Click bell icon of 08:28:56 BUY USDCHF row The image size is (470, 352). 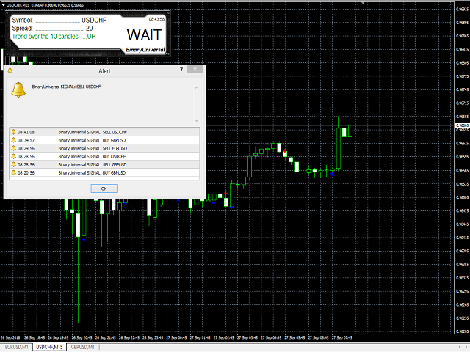pos(13,156)
